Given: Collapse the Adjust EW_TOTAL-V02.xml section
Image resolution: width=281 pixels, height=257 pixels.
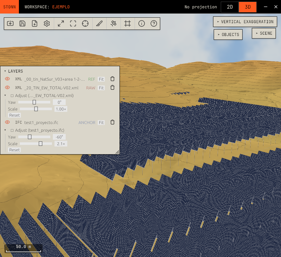Looking at the screenshot, I should point(5,95).
